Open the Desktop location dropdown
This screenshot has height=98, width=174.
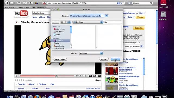(x=88, y=22)
